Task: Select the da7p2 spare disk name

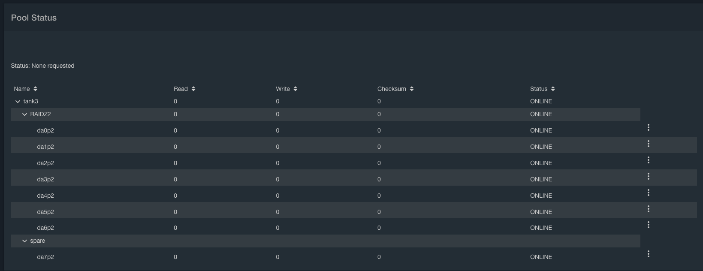Action: 45,257
